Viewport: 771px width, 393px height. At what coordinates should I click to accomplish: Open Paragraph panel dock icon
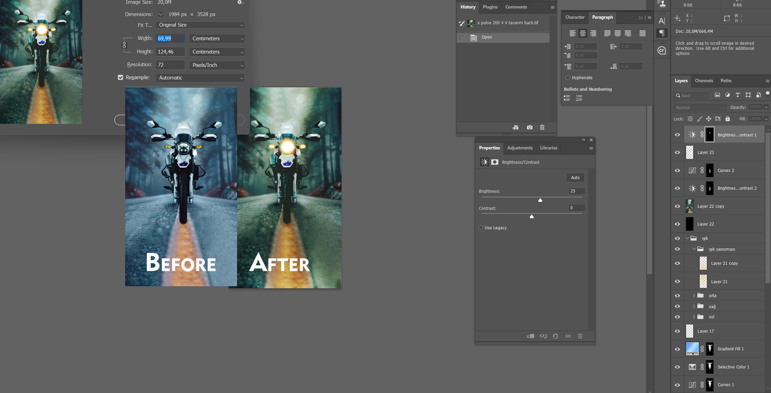click(662, 33)
